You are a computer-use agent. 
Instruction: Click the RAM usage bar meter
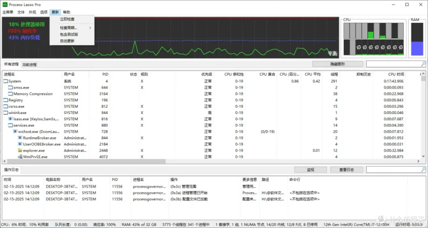(417, 39)
